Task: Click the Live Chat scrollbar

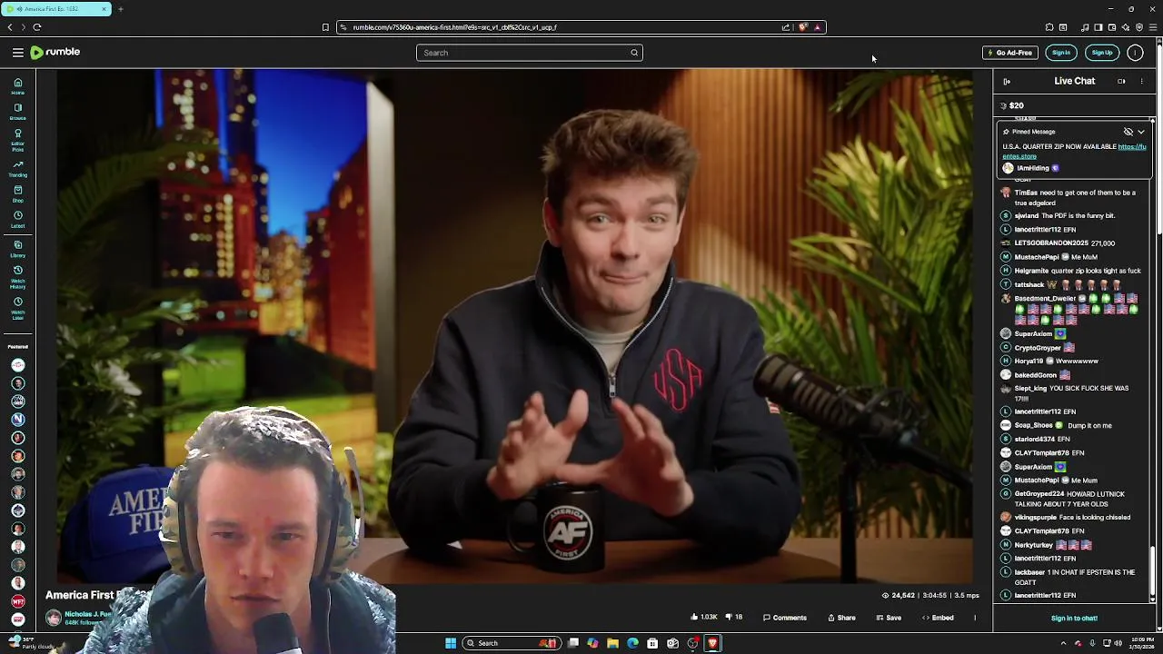Action: 1153,572
